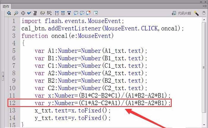This screenshot has height=128, width=208.
Task: Open the panel options menu at top right
Action: coord(204,6)
